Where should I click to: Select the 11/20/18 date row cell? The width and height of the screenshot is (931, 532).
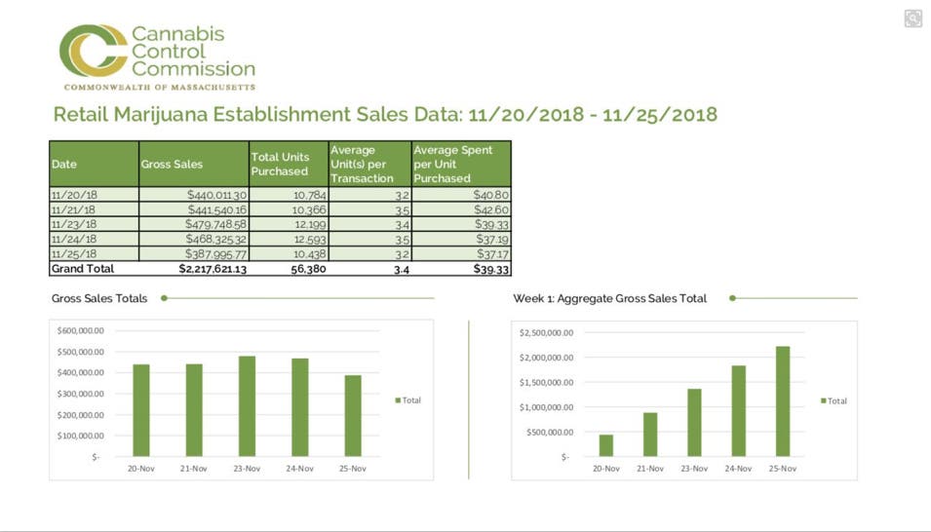pos(94,195)
